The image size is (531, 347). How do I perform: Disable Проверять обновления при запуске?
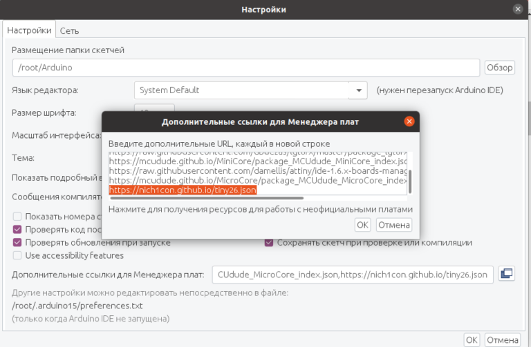[18, 243]
